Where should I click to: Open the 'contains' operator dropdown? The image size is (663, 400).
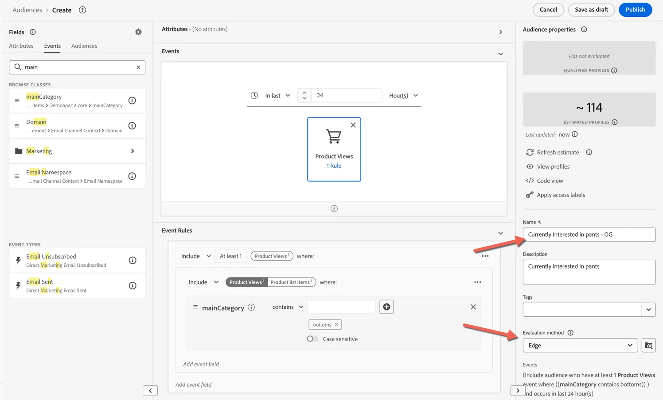pyautogui.click(x=288, y=307)
